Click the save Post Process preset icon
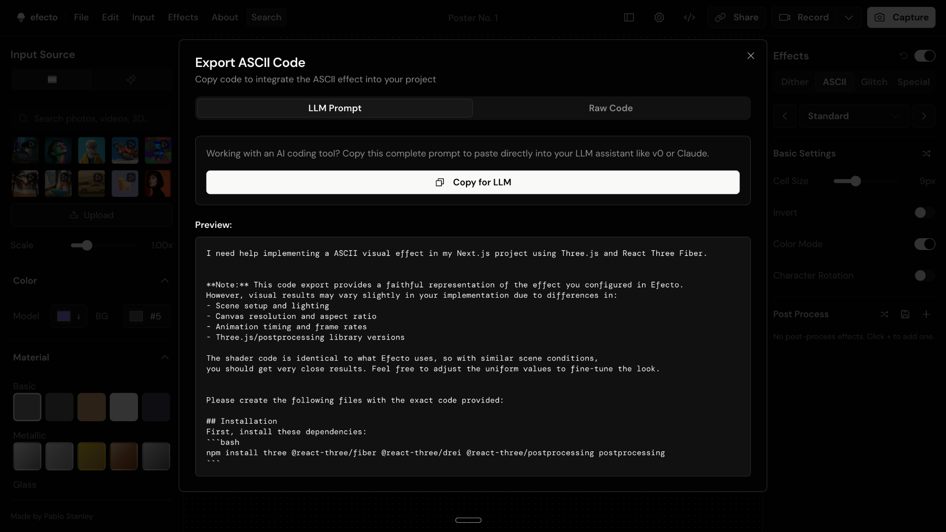 (905, 314)
